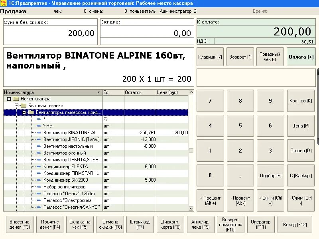The image size is (319, 239).
Task: Click folder icon of Бытовая техника
Action: coord(24,106)
